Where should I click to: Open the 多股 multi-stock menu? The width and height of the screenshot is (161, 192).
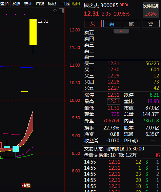16,4
